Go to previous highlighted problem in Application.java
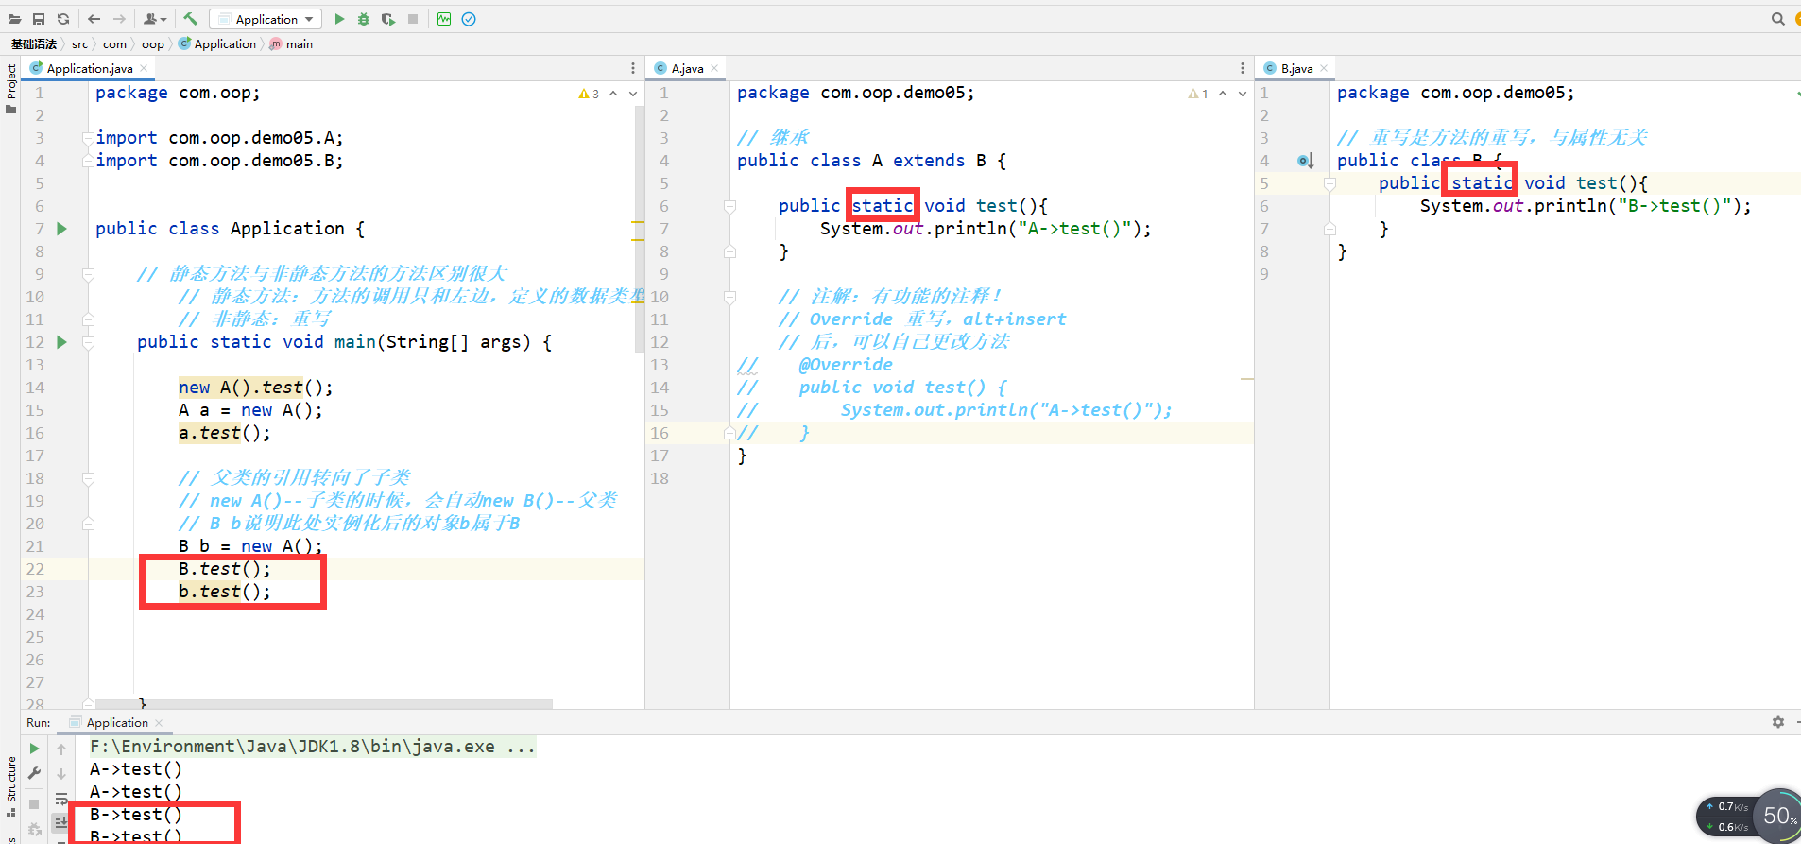 click(x=613, y=94)
